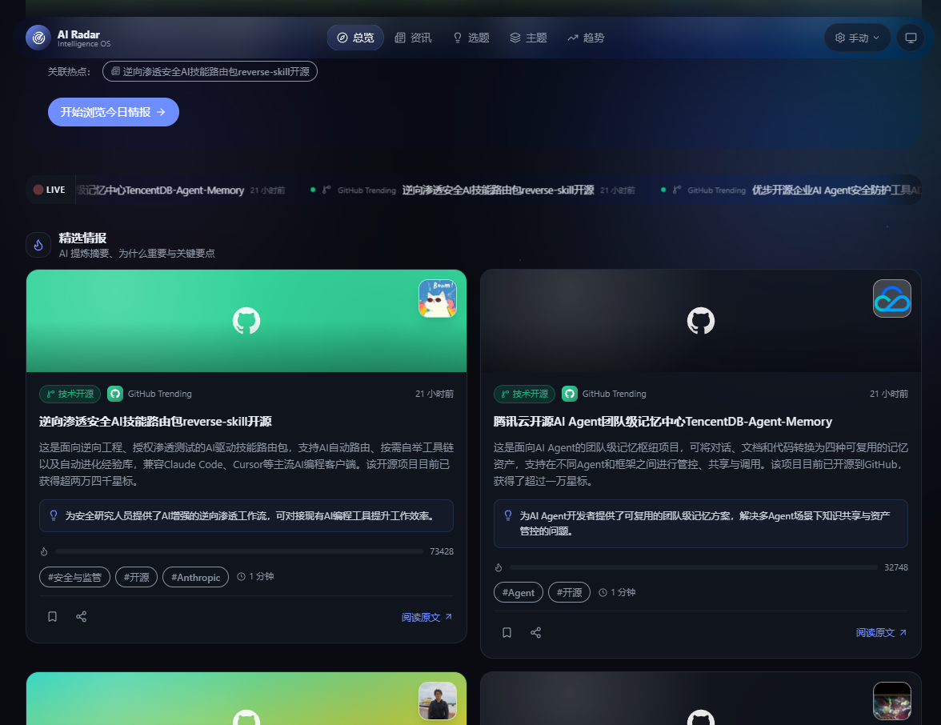
Task: Open headline 腾讯云开源AI Agent团队级记忆中心
Action: coord(663,422)
